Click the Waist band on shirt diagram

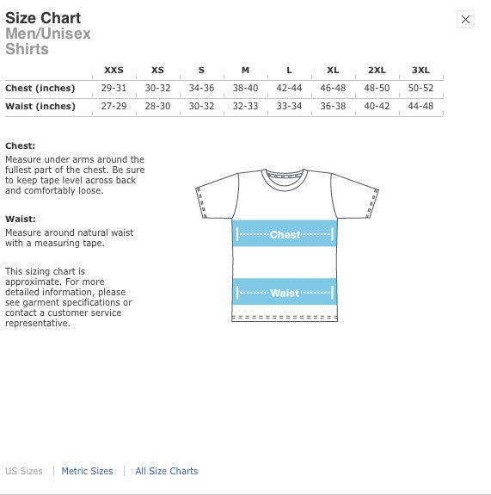[285, 293]
